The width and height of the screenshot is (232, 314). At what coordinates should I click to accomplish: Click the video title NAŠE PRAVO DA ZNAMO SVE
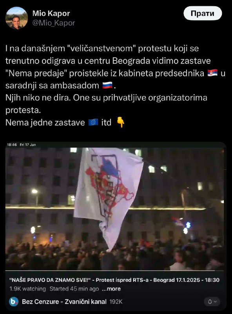point(114,280)
